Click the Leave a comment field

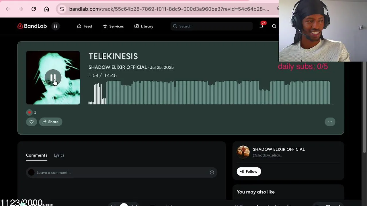click(x=122, y=173)
